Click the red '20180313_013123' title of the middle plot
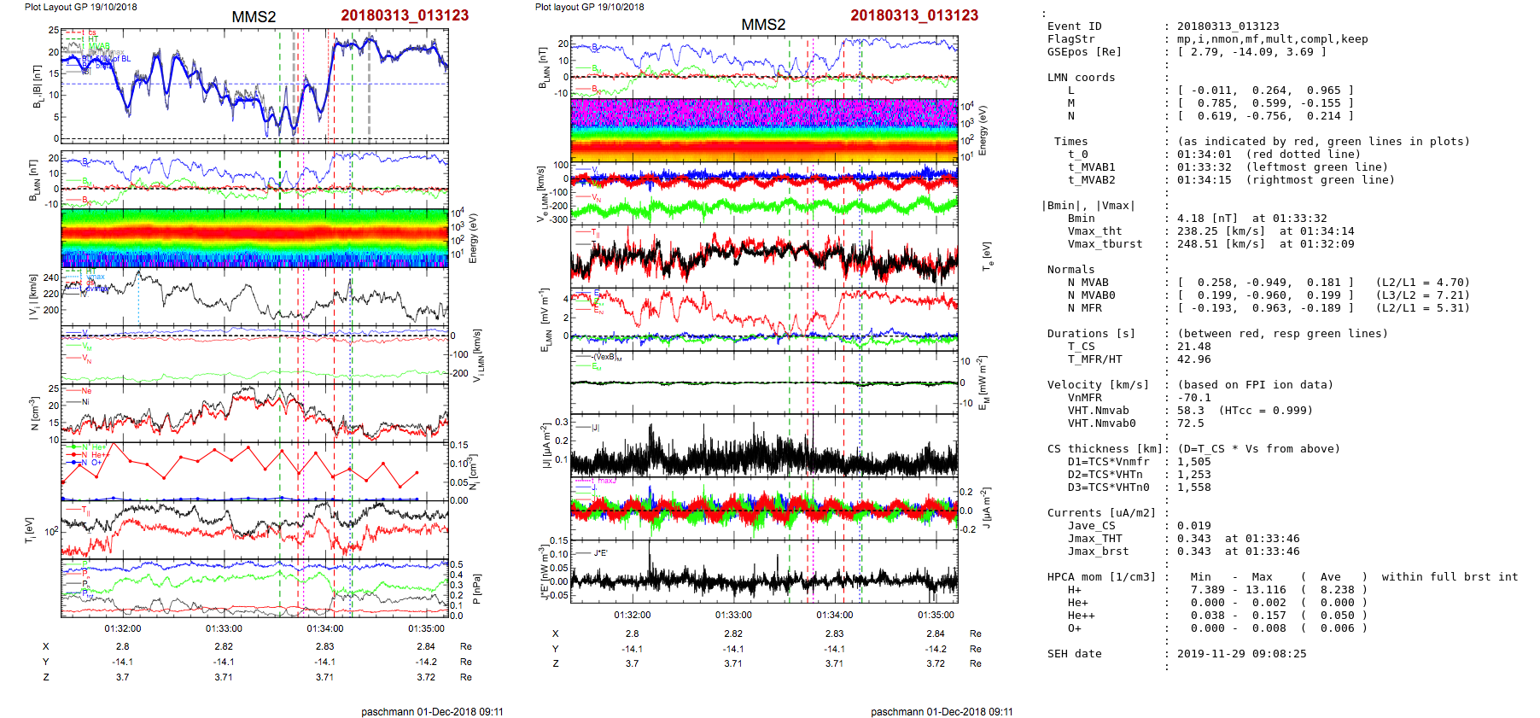This screenshot has width=1540, height=718. [914, 15]
